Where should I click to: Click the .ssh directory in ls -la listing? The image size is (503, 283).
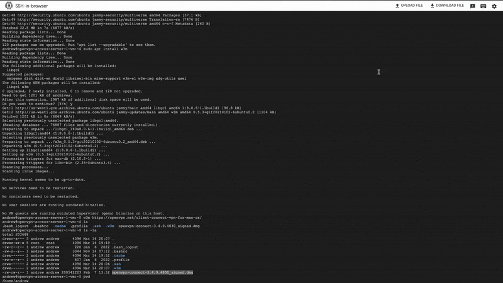(116, 264)
